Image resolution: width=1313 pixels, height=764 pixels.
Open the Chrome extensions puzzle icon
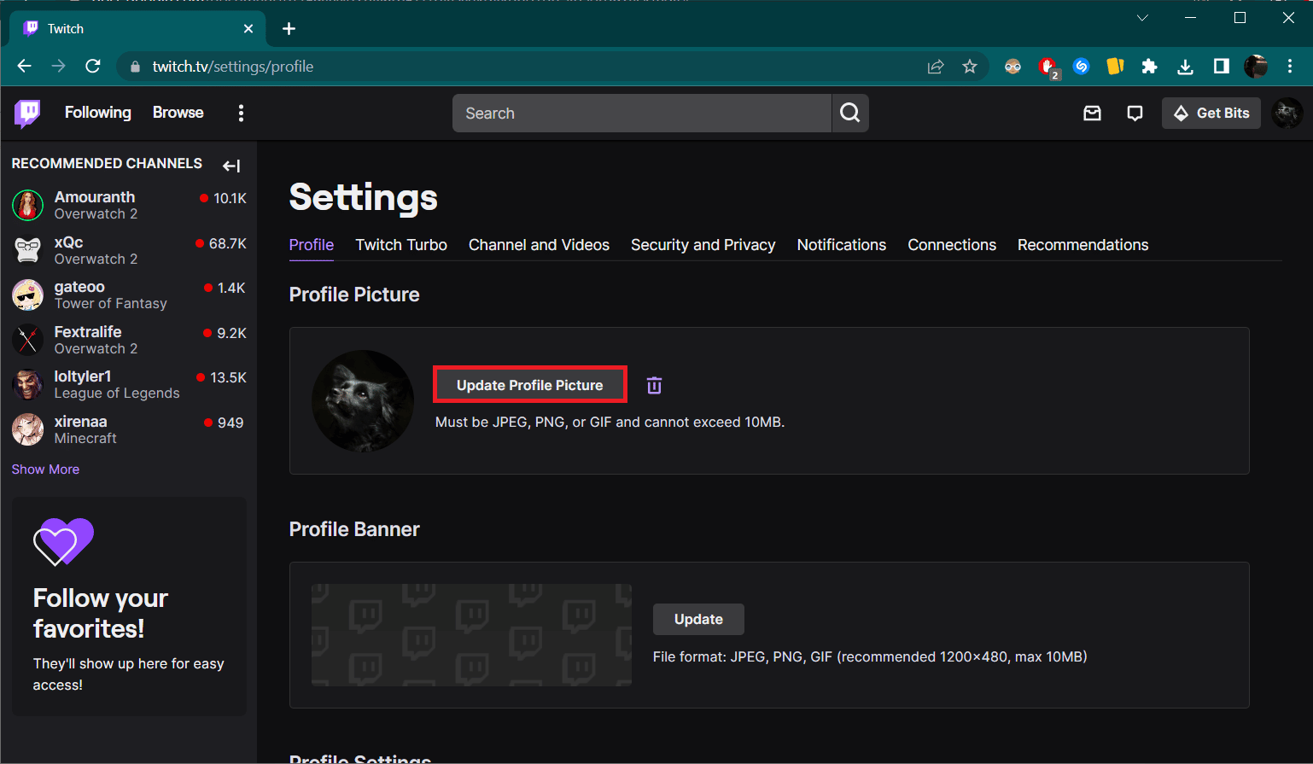point(1150,67)
